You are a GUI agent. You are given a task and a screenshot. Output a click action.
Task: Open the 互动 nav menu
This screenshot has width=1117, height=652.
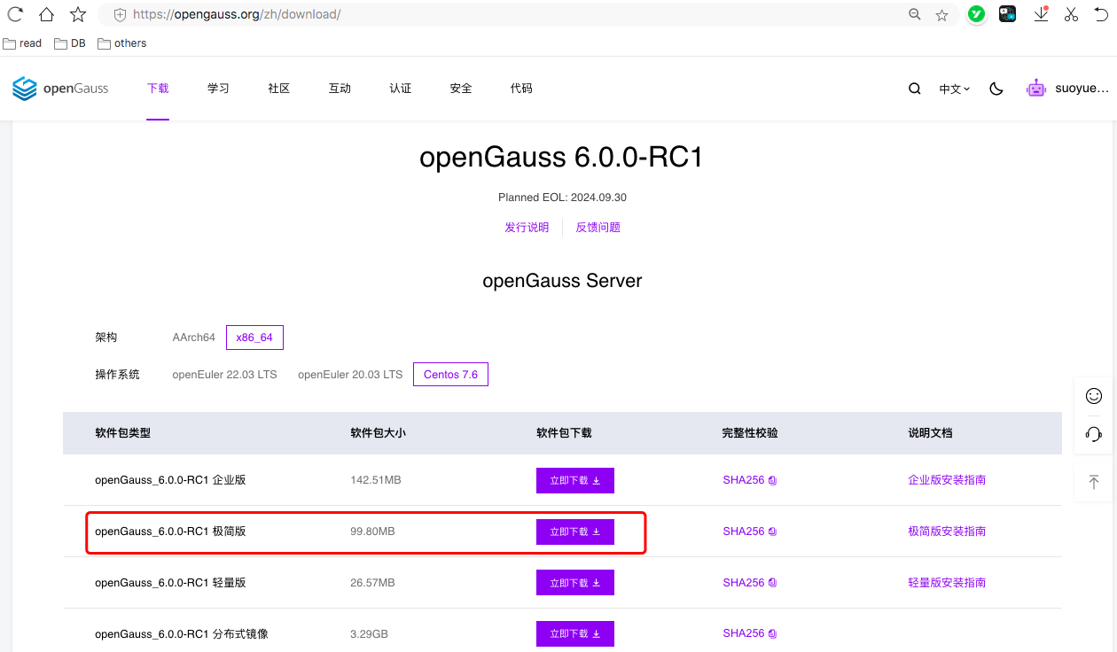pyautogui.click(x=340, y=89)
